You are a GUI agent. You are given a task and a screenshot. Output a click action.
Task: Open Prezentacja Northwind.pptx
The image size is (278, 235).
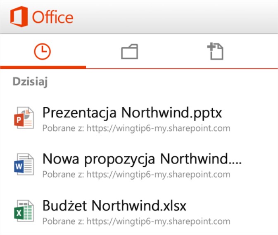(x=133, y=112)
